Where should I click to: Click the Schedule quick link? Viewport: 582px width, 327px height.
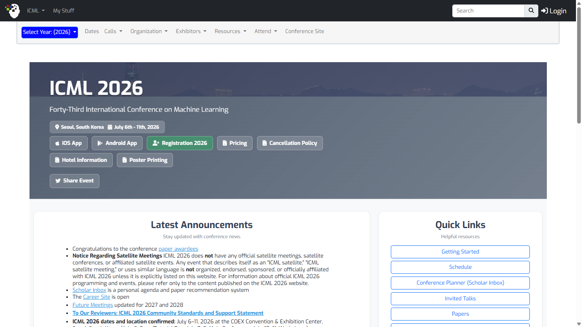pyautogui.click(x=460, y=267)
